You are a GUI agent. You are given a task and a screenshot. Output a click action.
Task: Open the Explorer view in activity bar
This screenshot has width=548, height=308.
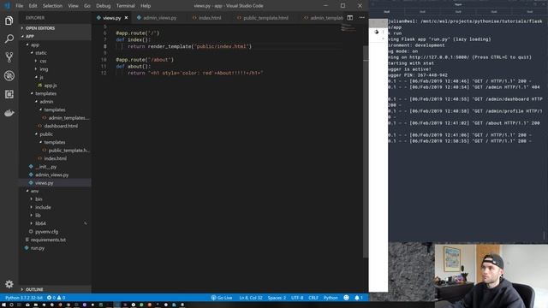click(x=9, y=21)
